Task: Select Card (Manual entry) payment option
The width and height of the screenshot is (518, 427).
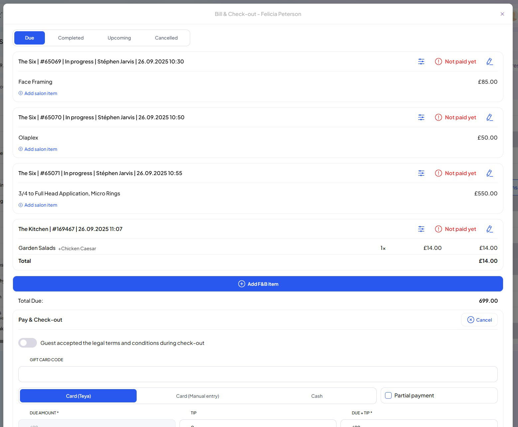Action: (197, 396)
